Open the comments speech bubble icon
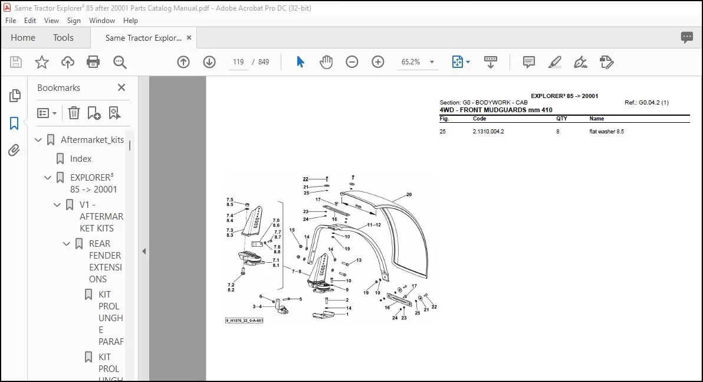The width and height of the screenshot is (703, 382). coord(687,37)
